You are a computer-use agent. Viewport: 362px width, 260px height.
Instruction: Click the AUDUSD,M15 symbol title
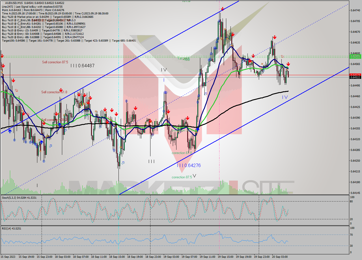coord(13,3)
